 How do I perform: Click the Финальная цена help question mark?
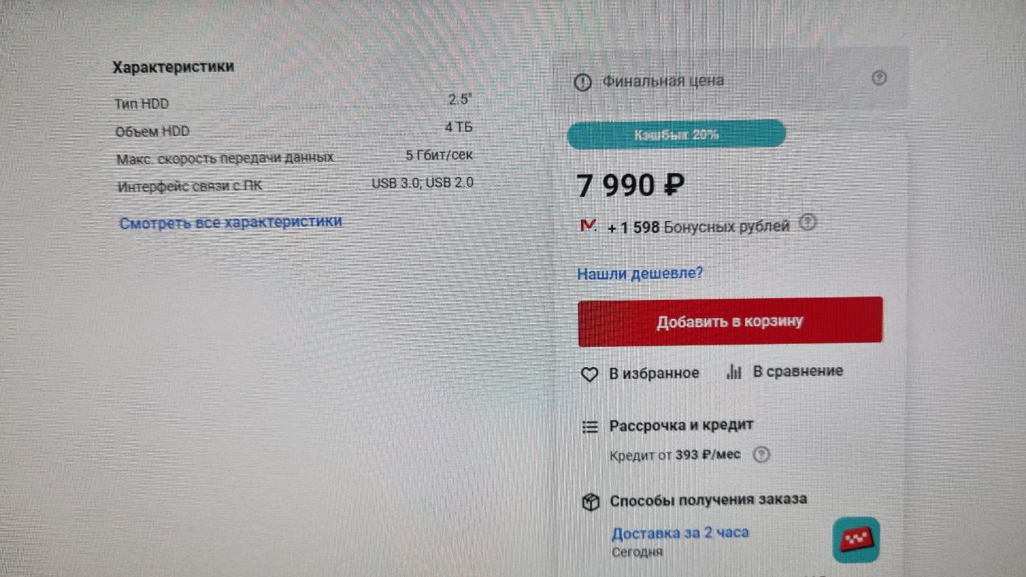879,78
